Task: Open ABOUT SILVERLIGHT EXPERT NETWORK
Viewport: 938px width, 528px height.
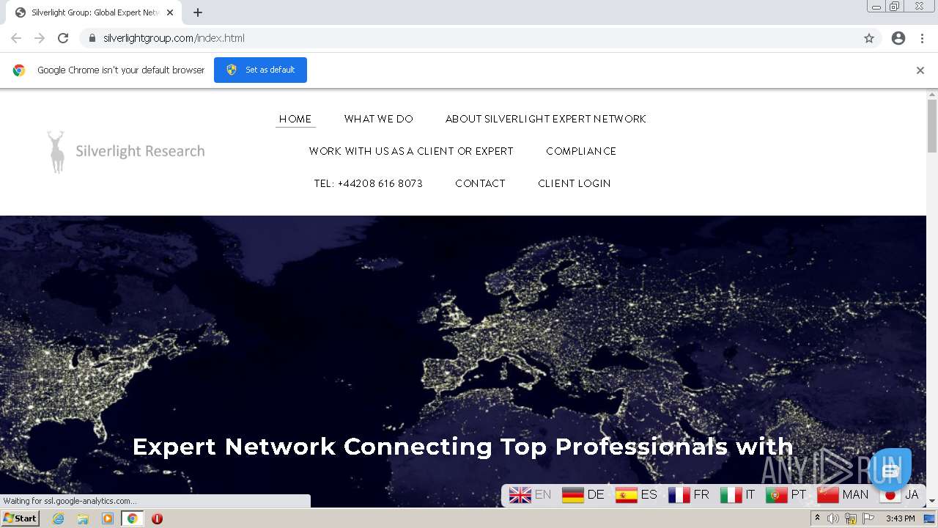Action: [x=546, y=119]
